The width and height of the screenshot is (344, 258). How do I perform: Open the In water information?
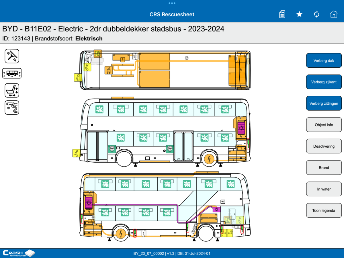tap(324, 189)
